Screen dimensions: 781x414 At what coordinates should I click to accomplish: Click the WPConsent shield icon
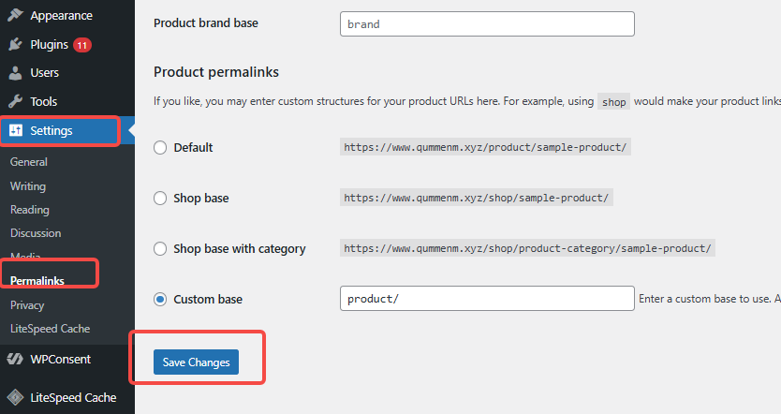coord(15,359)
